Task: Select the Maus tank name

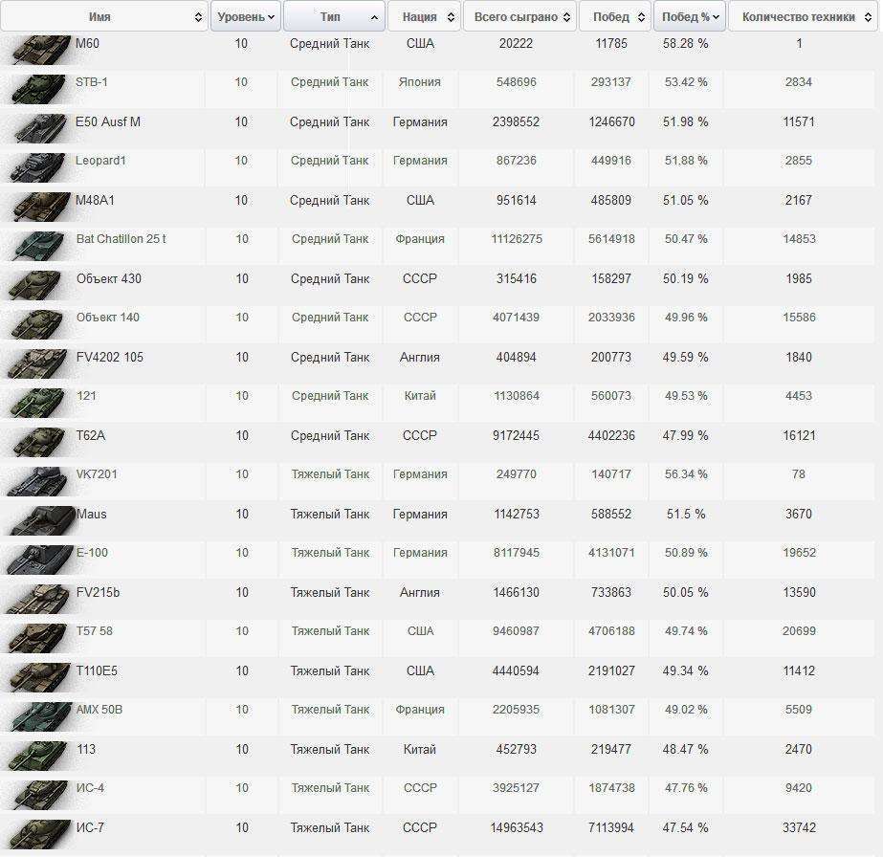Action: tap(91, 514)
